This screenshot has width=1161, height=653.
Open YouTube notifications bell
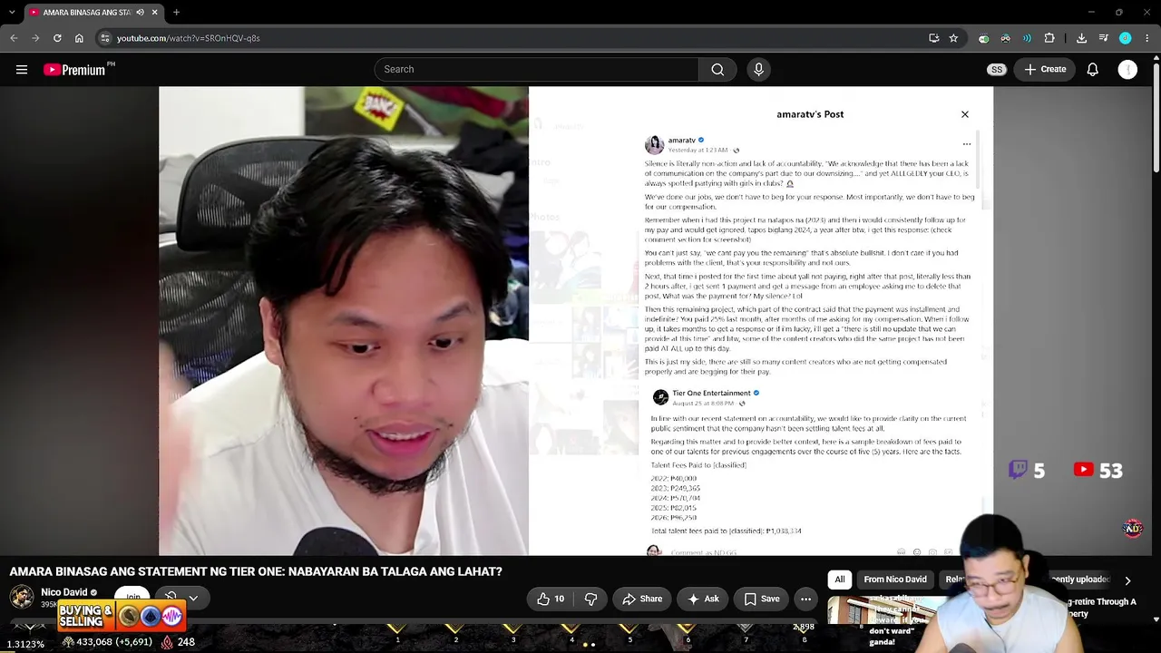click(1092, 69)
